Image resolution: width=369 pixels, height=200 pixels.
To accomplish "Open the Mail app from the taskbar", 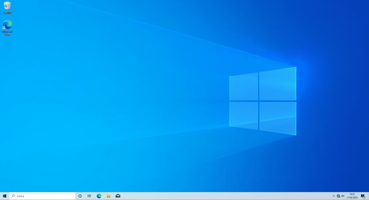I will click(118, 196).
